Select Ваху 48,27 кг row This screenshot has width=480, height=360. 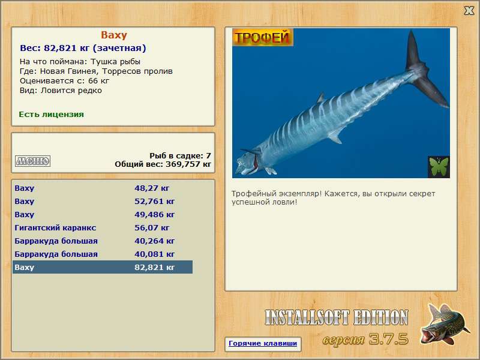[103, 188]
